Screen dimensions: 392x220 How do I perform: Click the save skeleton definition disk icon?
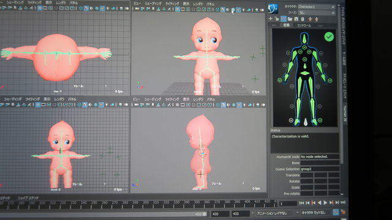click(x=296, y=19)
